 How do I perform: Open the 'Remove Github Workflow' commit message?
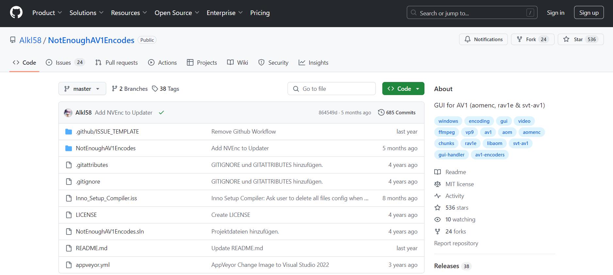243,132
